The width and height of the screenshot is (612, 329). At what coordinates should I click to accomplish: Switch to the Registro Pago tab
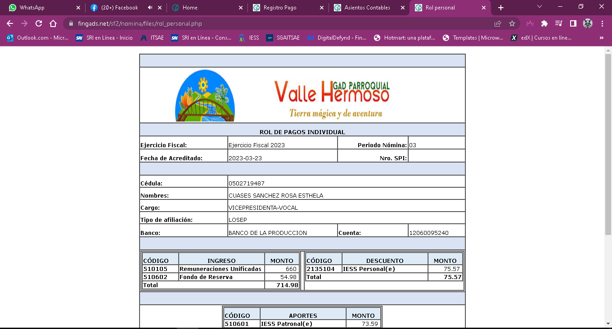286,8
